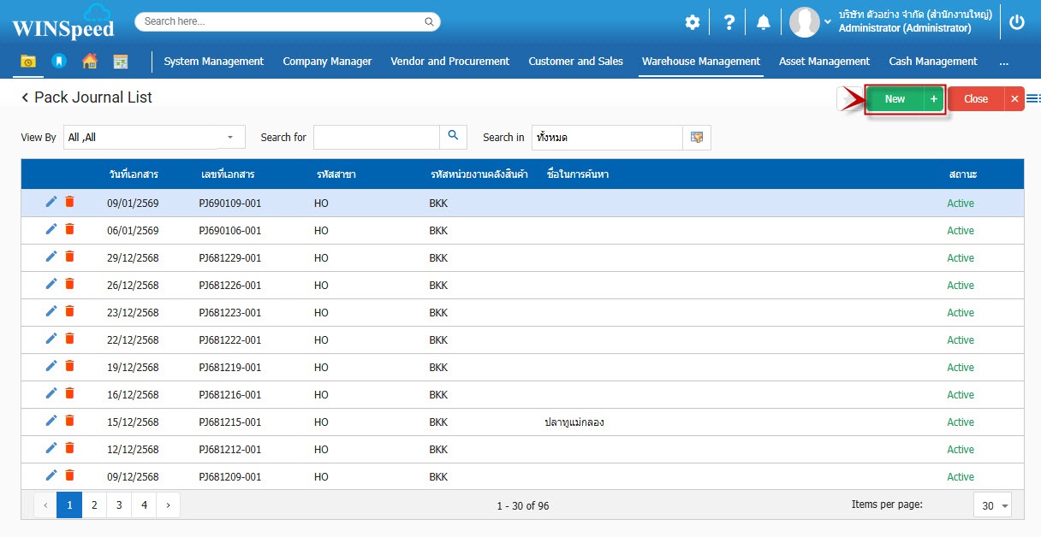Click the search magnifier button

(453, 137)
